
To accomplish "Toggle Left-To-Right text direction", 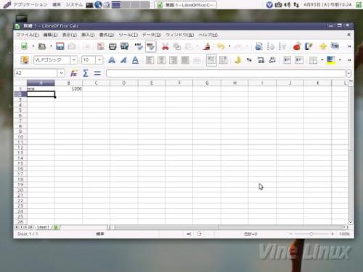I will [211, 60].
